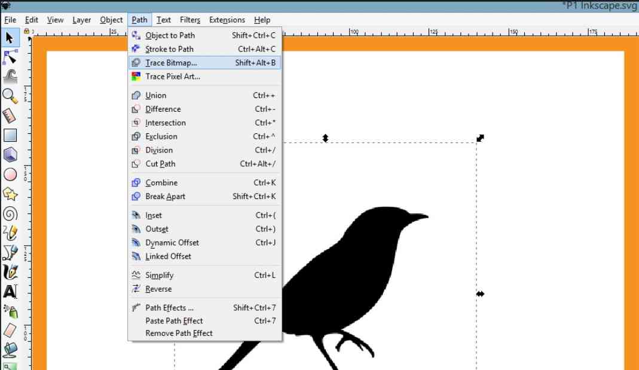The width and height of the screenshot is (639, 370).
Task: Select the Eraser tool
Action: point(9,331)
